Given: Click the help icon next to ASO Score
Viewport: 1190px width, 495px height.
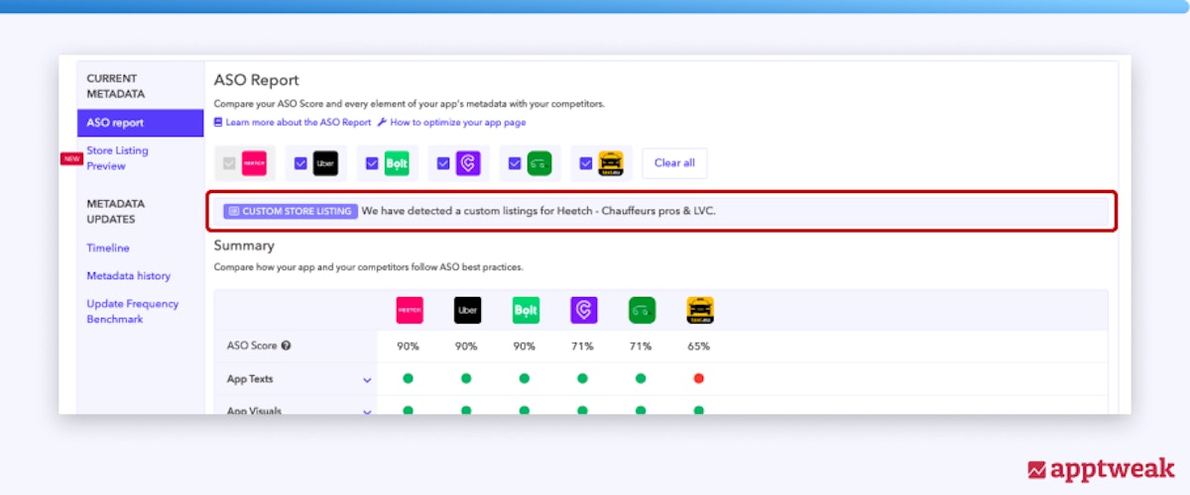Looking at the screenshot, I should coord(286,346).
